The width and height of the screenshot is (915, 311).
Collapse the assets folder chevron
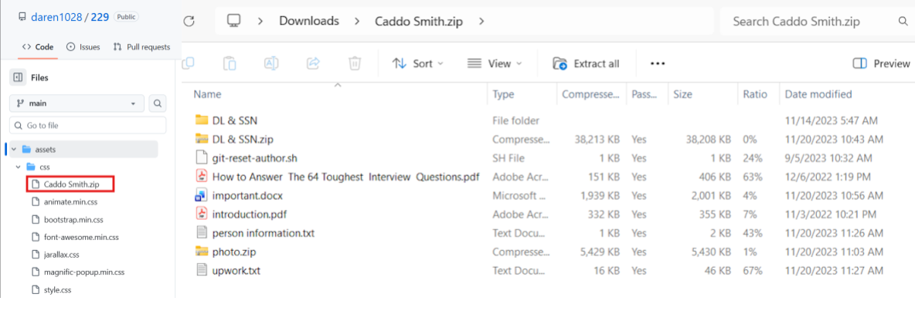[x=13, y=149]
